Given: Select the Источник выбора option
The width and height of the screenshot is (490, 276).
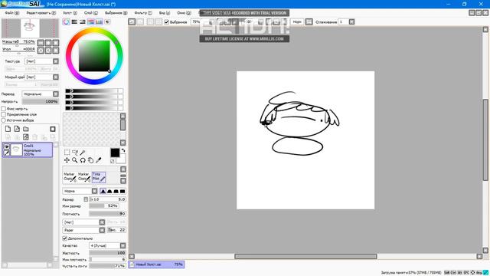Looking at the screenshot, I should 3,120.
